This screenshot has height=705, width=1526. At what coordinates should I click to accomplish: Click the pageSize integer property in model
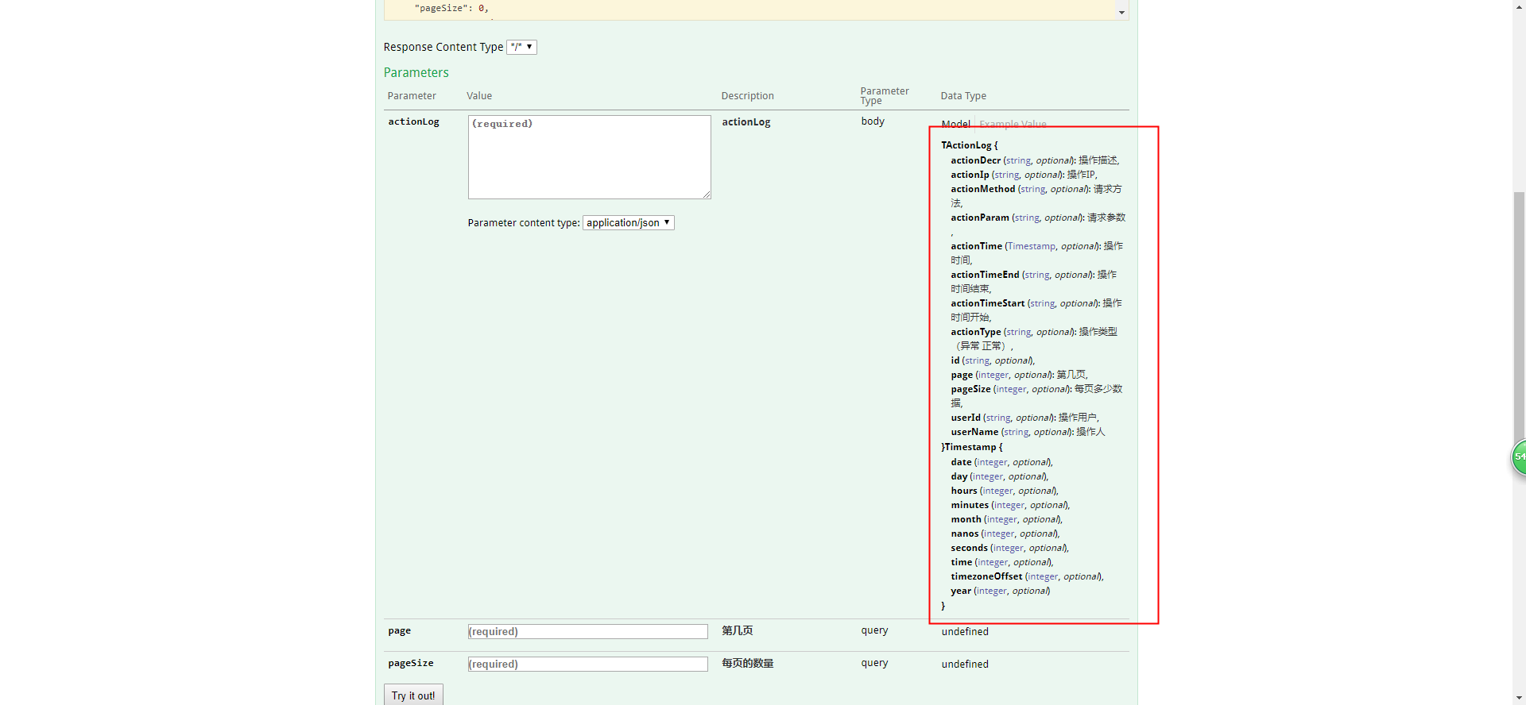tap(970, 389)
